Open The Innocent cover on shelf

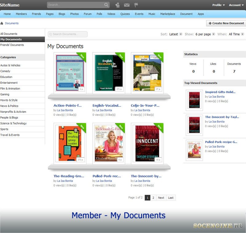(147, 144)
